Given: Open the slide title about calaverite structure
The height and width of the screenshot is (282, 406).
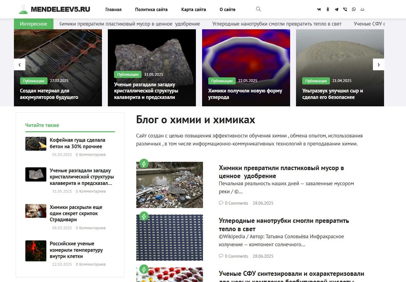Looking at the screenshot, I should click(146, 91).
